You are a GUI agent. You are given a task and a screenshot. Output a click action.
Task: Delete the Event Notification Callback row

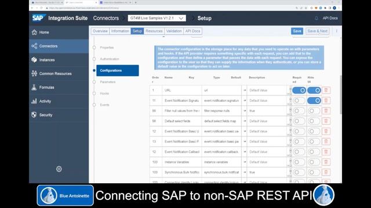tap(326, 152)
